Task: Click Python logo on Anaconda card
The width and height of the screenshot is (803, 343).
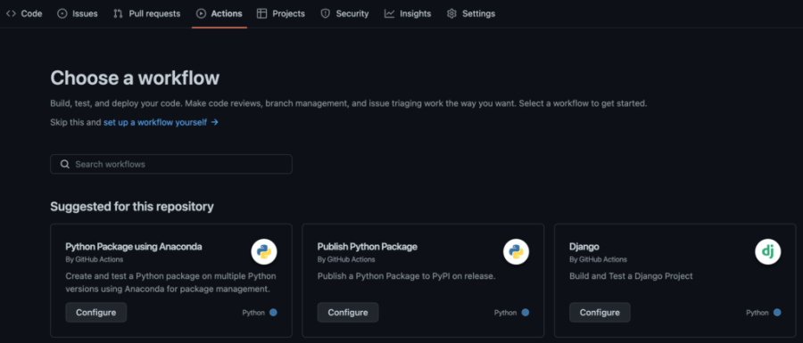Action: coord(264,251)
